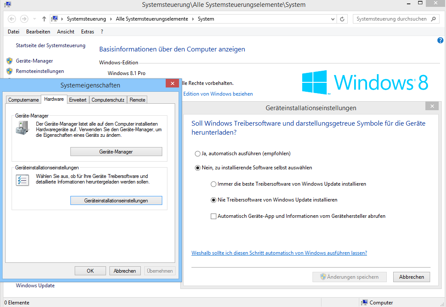Select the Hardware tab
Image resolution: width=446 pixels, height=307 pixels.
[x=54, y=99]
